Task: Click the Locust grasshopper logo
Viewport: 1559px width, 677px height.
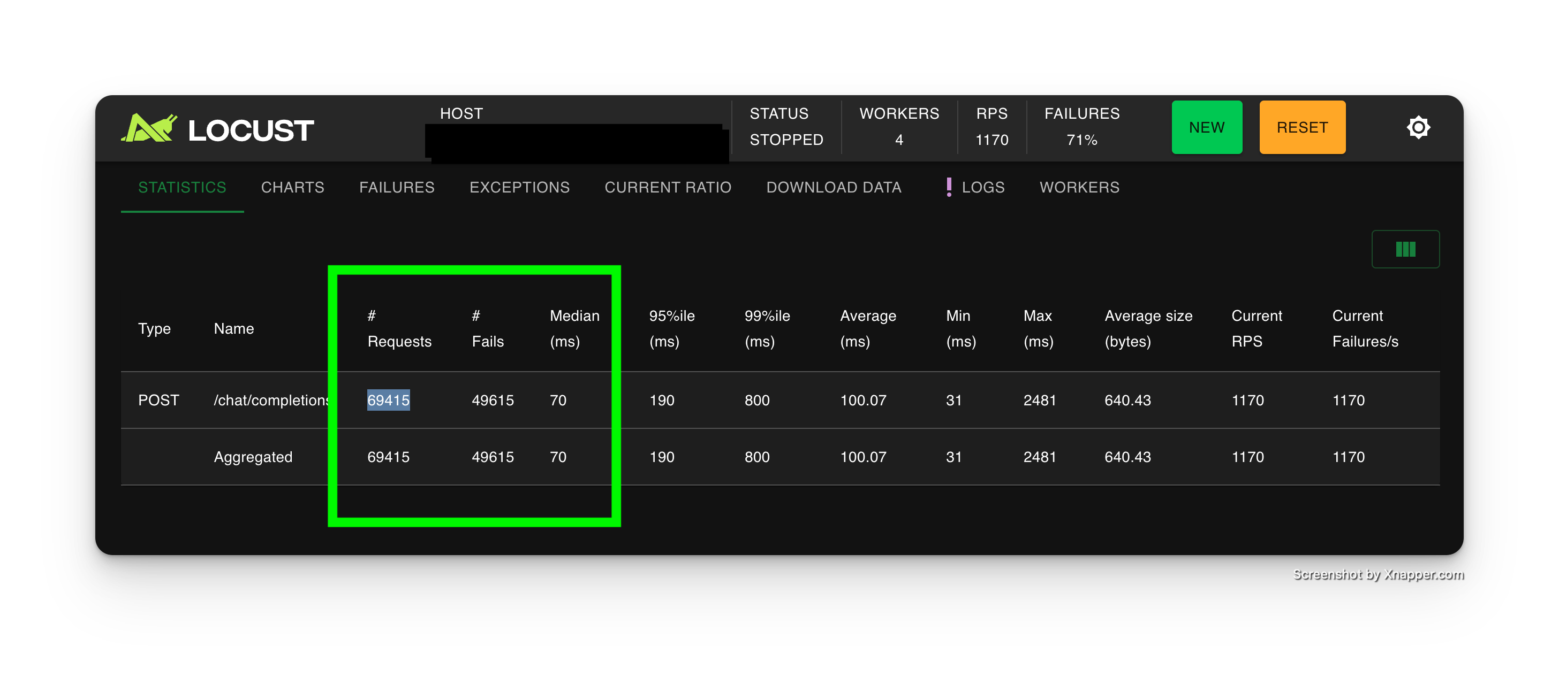Action: pos(149,128)
